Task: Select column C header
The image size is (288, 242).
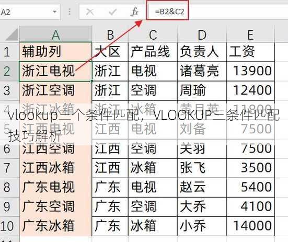Action: click(x=153, y=34)
